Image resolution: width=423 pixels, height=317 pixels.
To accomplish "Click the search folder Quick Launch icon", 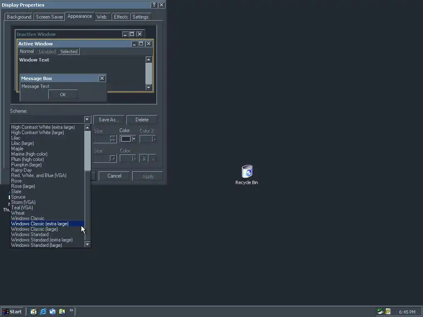I will click(62, 312).
